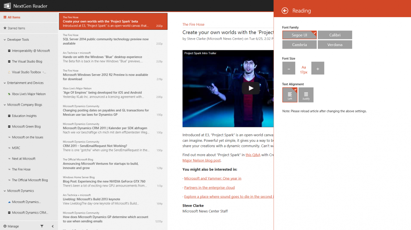Click Xbox Live's Major Nelson feed icon
This screenshot has width=411, height=230.
[x=9, y=94]
